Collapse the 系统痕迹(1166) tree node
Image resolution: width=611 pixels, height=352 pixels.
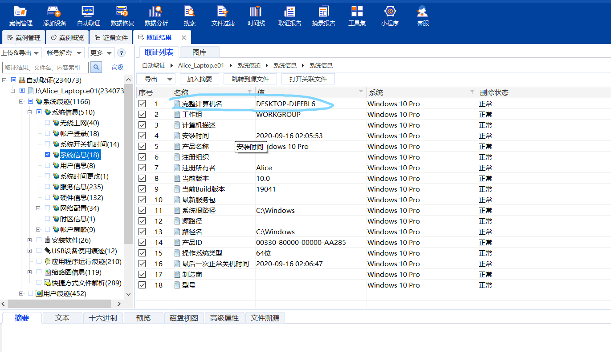tap(21, 102)
